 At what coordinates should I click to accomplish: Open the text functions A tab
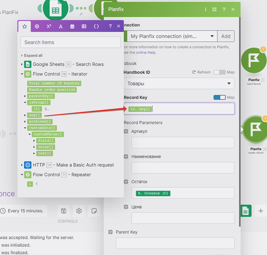click(60, 26)
